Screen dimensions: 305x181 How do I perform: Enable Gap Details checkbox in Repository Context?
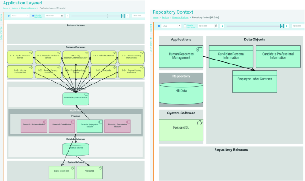(x=185, y=28)
